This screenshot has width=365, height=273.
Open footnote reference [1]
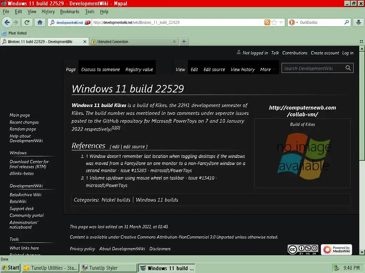pos(114,128)
